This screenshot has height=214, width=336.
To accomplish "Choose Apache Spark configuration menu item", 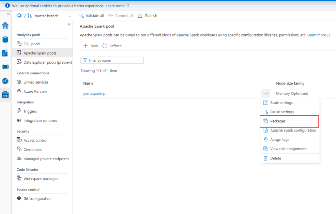I will (x=290, y=130).
